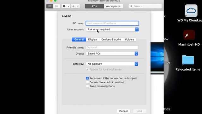Open the gear settings menu
202x114 pixels.
(64, 6)
